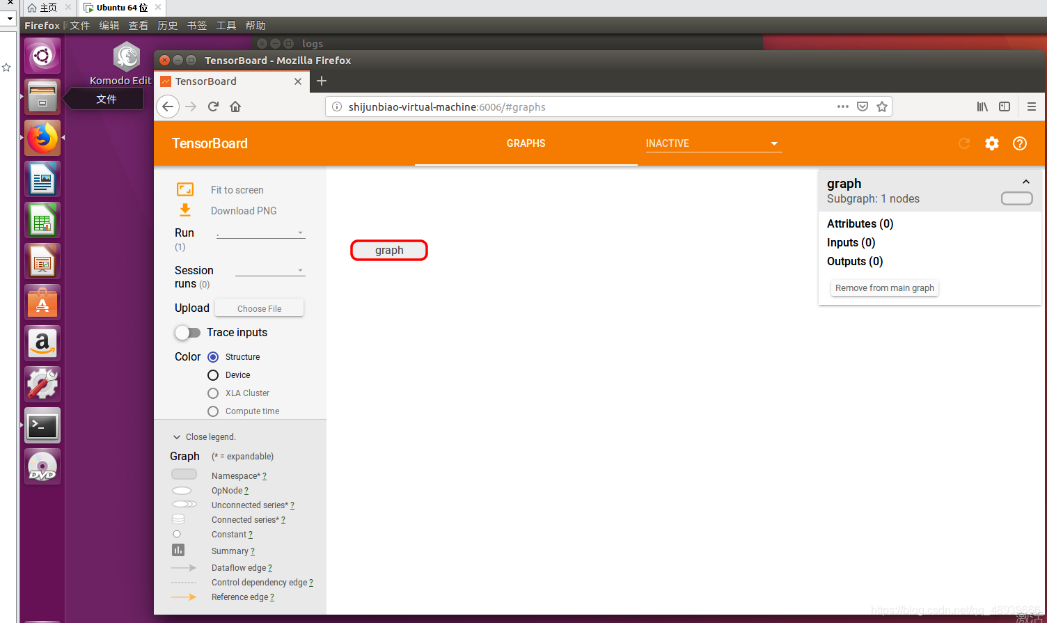
Task: Open the Run dropdown
Action: click(x=260, y=232)
